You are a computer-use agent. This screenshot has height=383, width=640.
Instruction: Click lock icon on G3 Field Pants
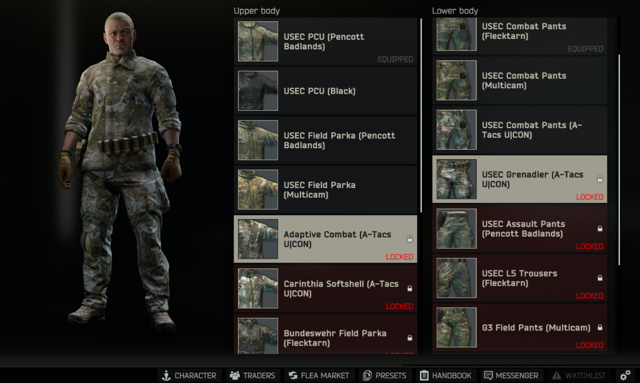pyautogui.click(x=599, y=328)
